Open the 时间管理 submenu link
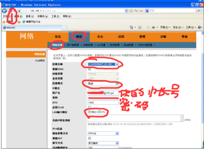Screen dimensions: 204x149 pos(115,45)
